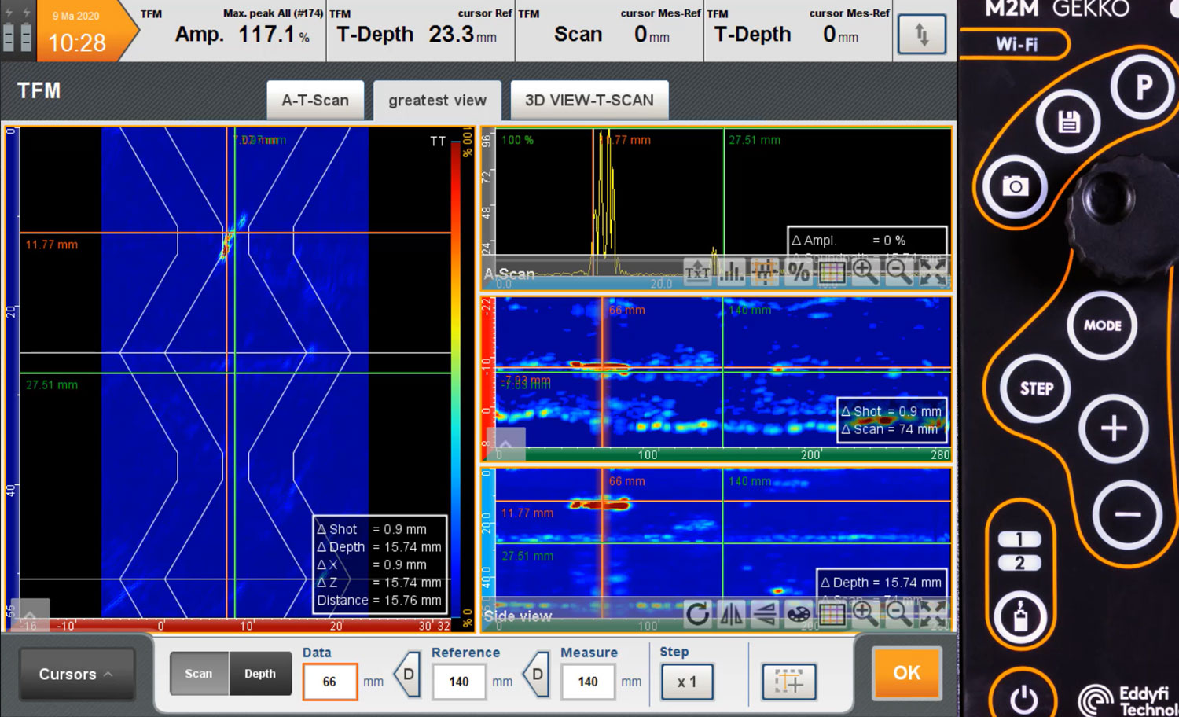Screen dimensions: 1179x717
Task: Click the percent icon in A-Scan toolbar
Action: pos(799,272)
